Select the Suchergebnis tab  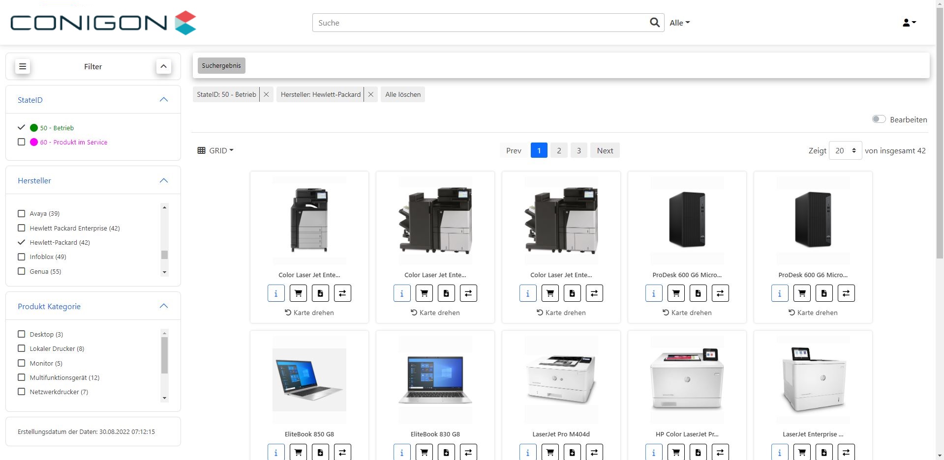tap(221, 65)
